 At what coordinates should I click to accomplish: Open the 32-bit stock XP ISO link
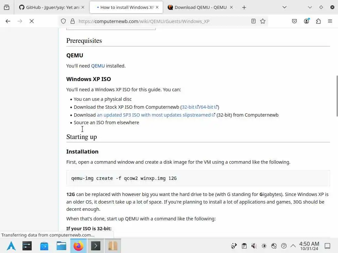pyautogui.click(x=190, y=107)
